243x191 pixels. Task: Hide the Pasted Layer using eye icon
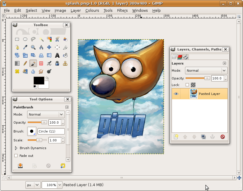pyautogui.click(x=176, y=94)
